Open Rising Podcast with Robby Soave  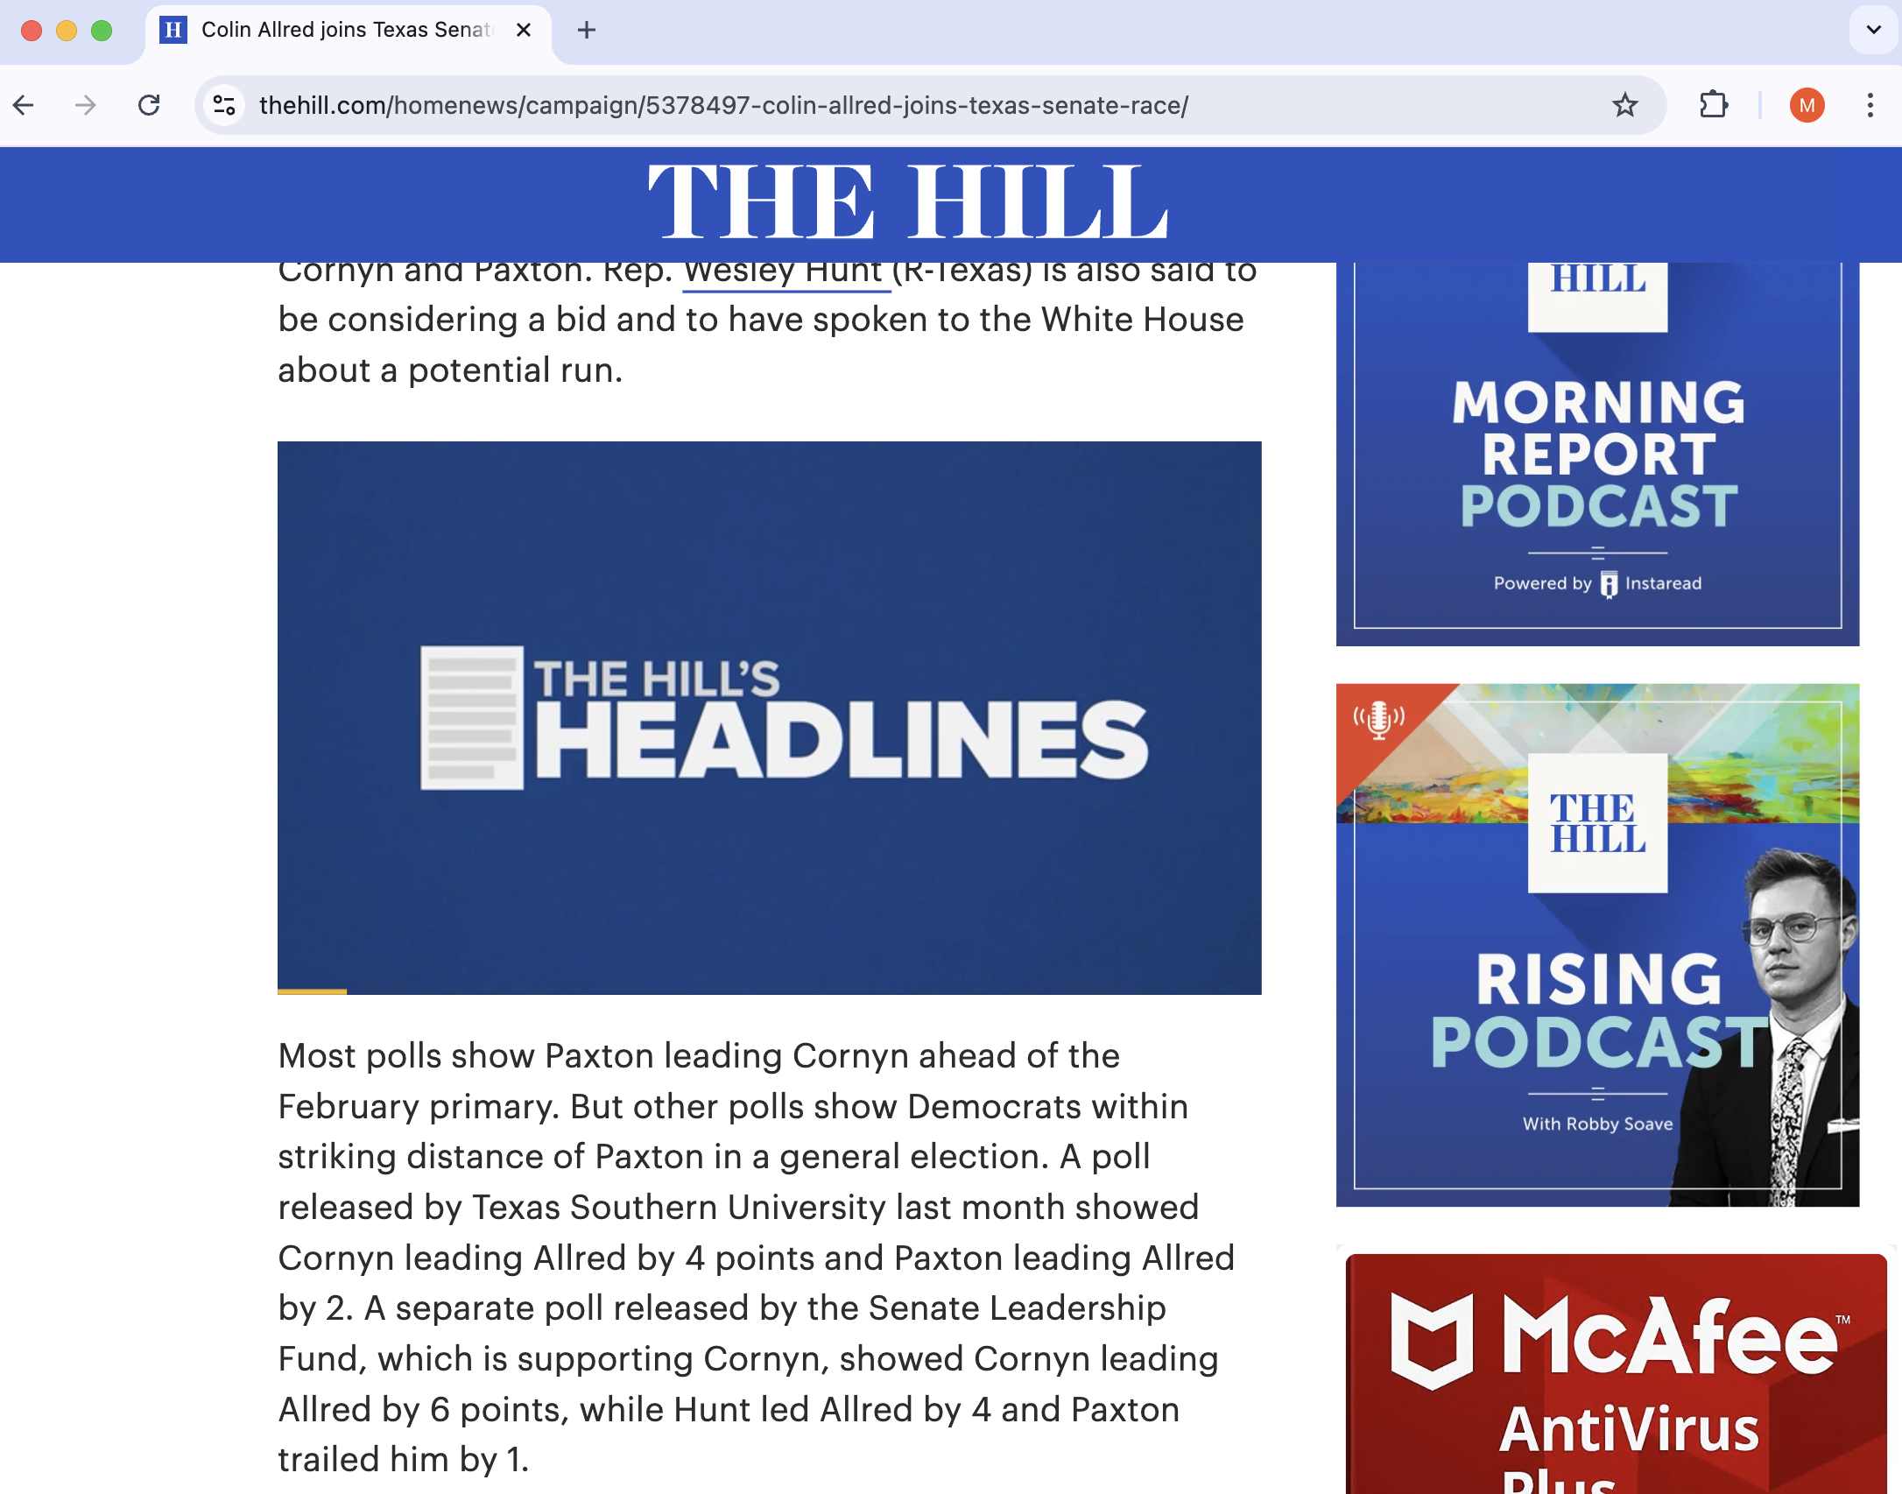click(1597, 945)
